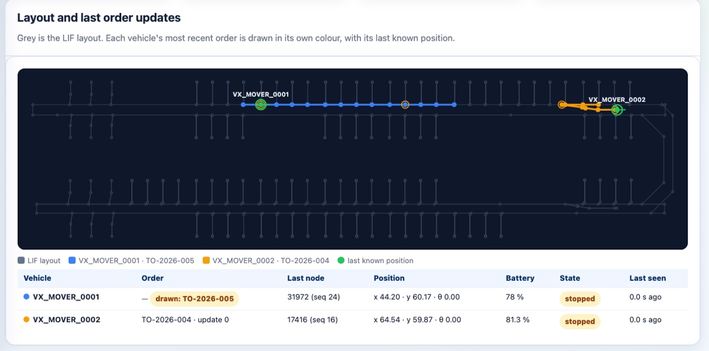This screenshot has height=351, width=709.
Task: Click the grey LIF layout legend swatch
Action: [21, 260]
